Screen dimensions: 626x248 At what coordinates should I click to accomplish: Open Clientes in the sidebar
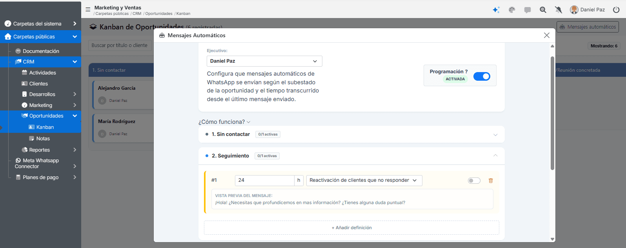pyautogui.click(x=38, y=83)
